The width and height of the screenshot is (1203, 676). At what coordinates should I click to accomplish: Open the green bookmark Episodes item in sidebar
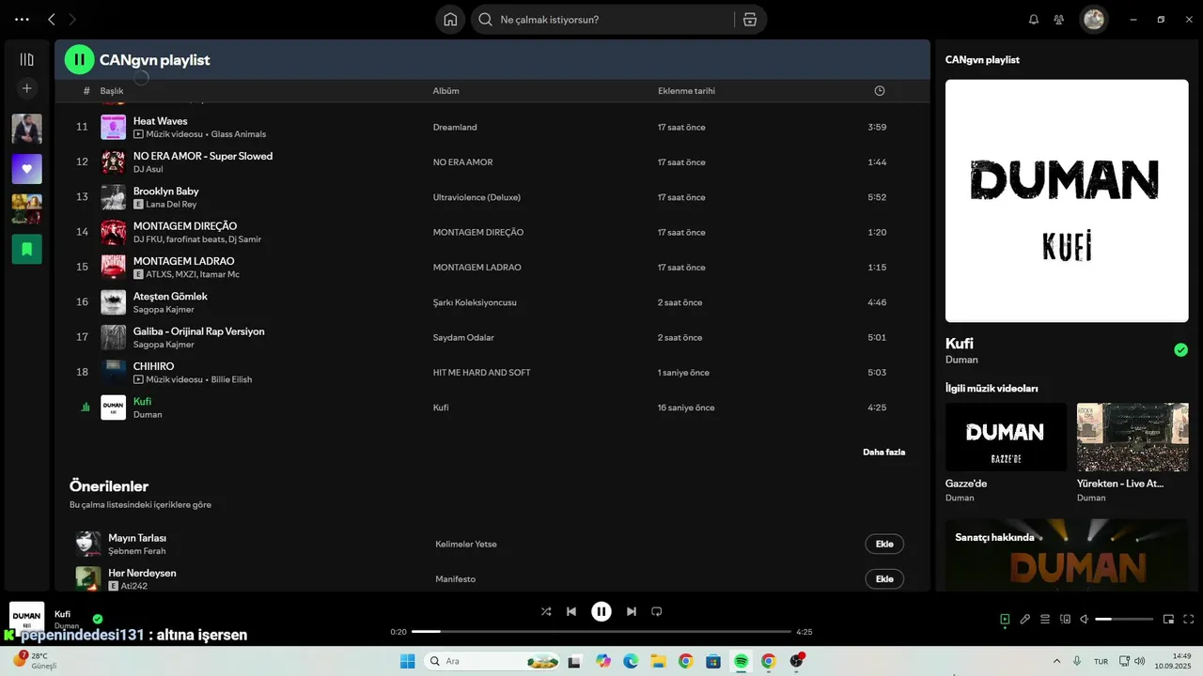(26, 249)
